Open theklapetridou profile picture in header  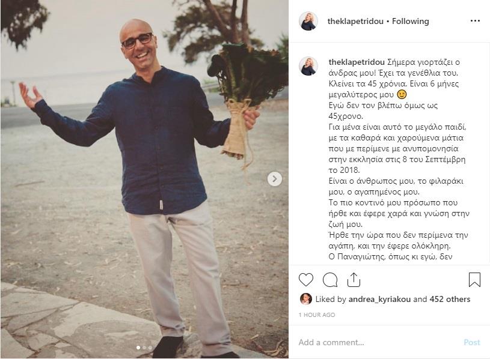point(308,21)
